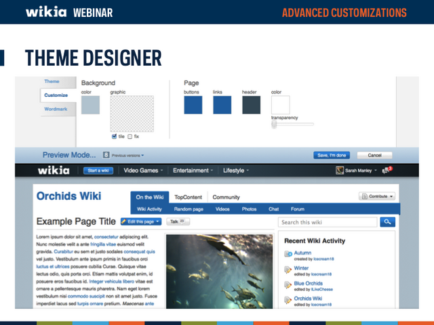Open the underwater fish image
This screenshot has height=325, width=434.
[x=219, y=272]
